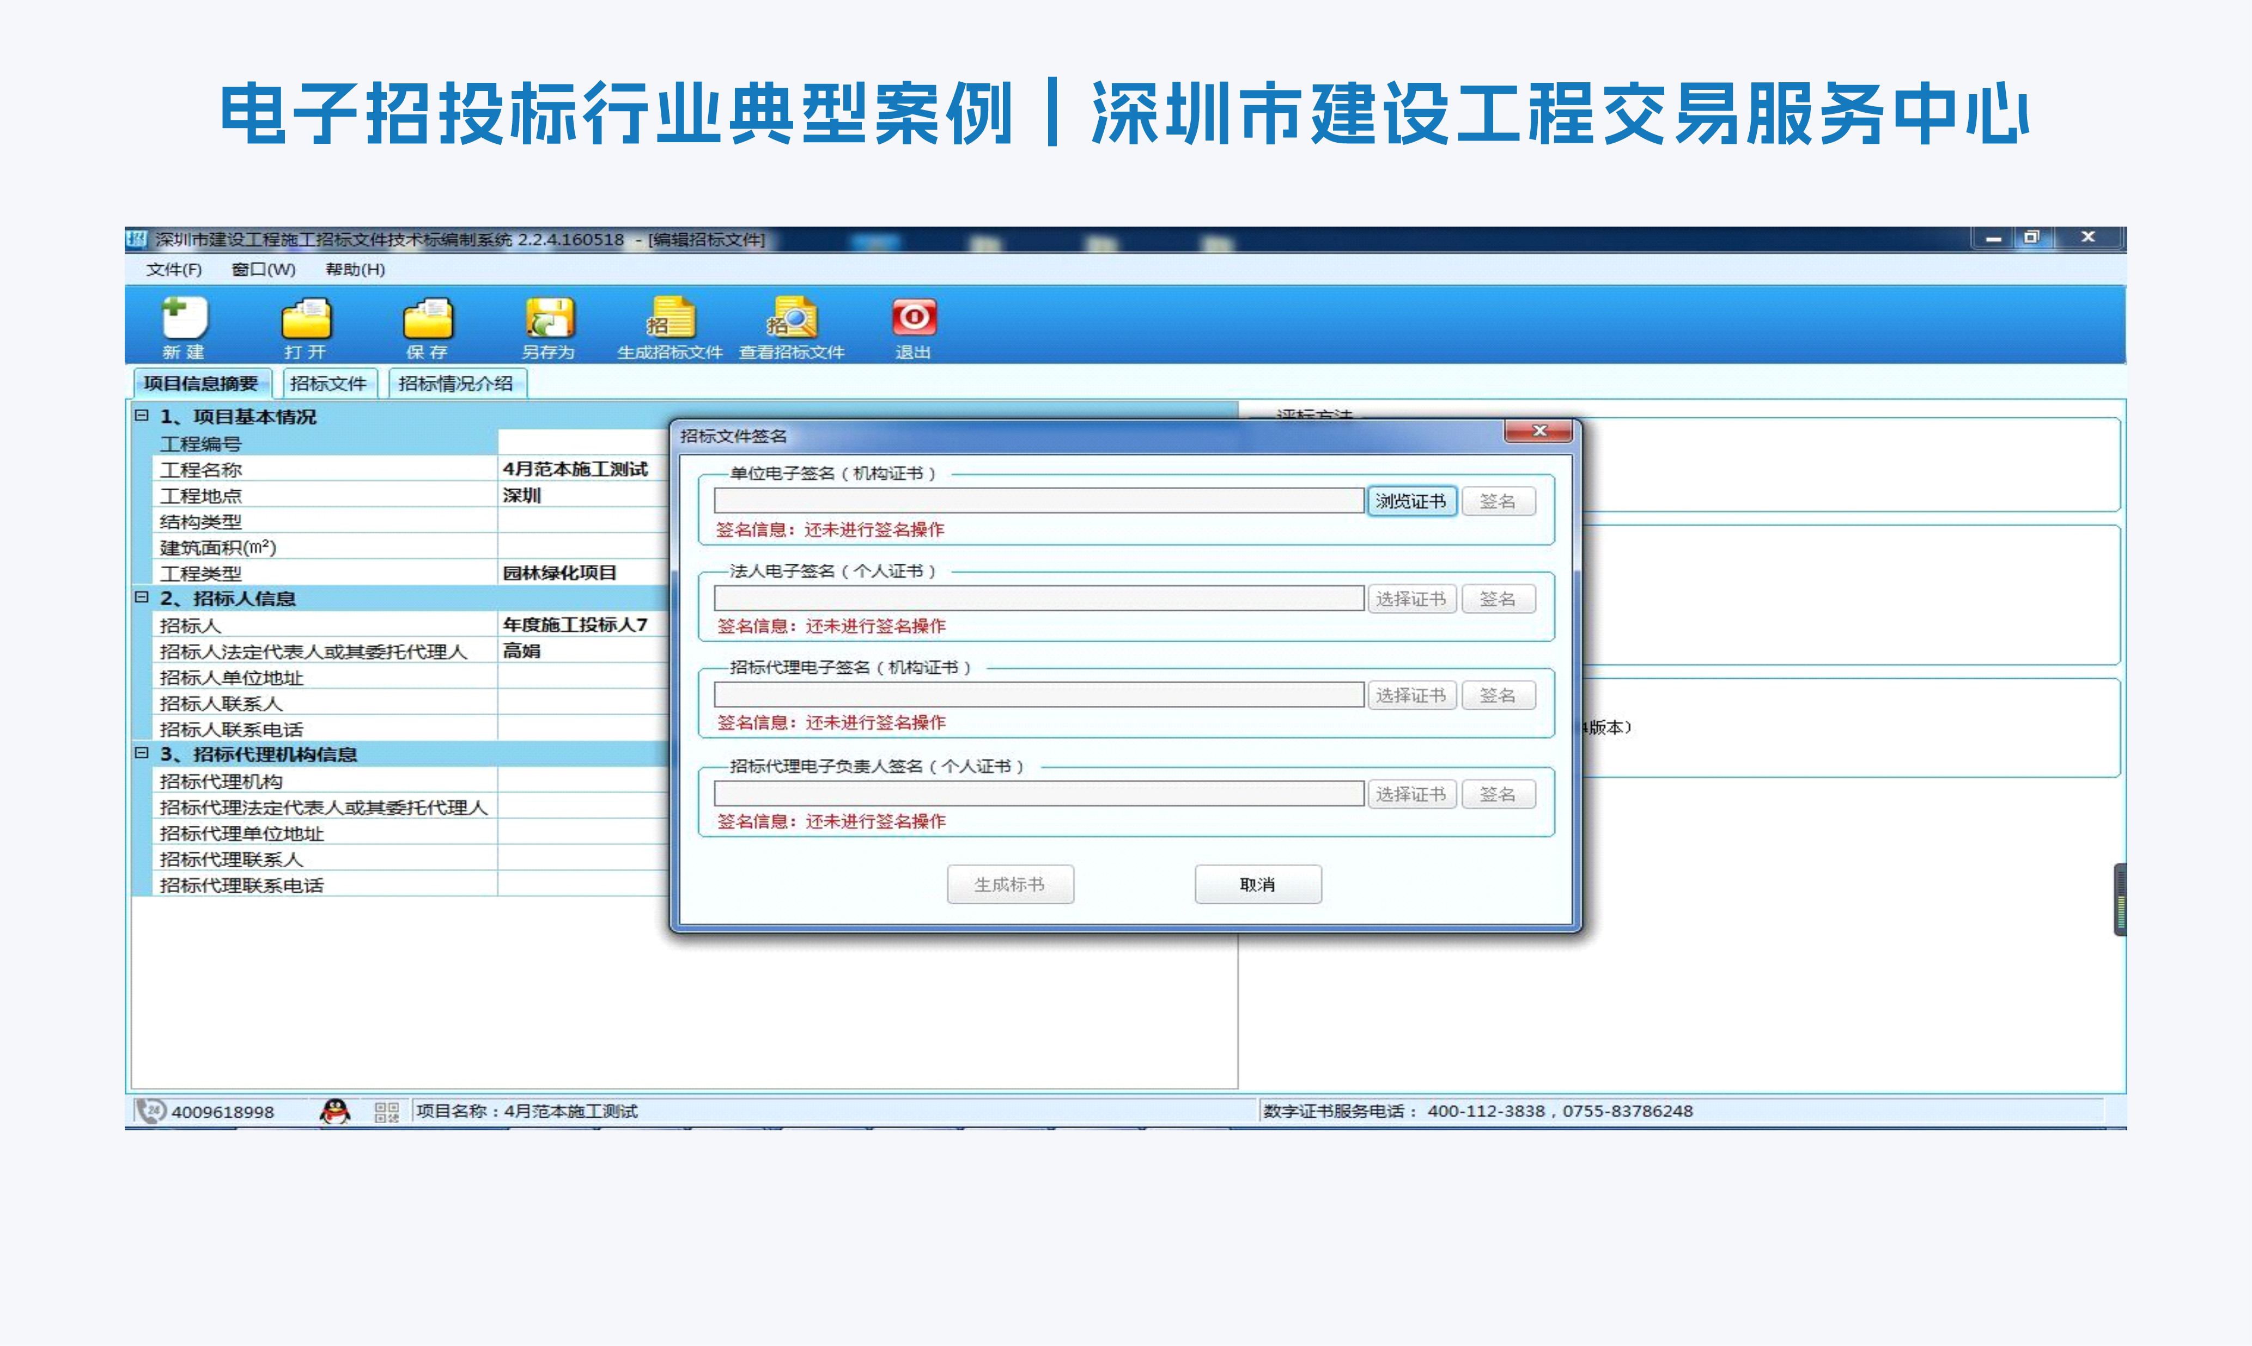
Task: Collapse the 1、项目基本情况 section
Action: click(x=142, y=416)
